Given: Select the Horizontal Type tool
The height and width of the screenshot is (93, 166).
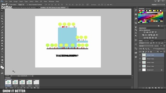Looking at the screenshot, I should (x=2, y=52).
